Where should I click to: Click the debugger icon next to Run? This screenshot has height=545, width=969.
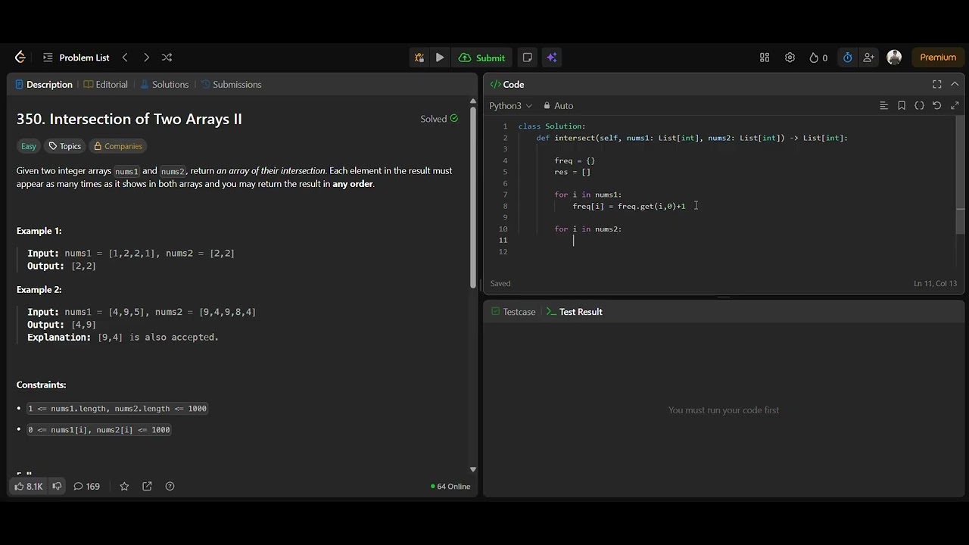pyautogui.click(x=419, y=58)
